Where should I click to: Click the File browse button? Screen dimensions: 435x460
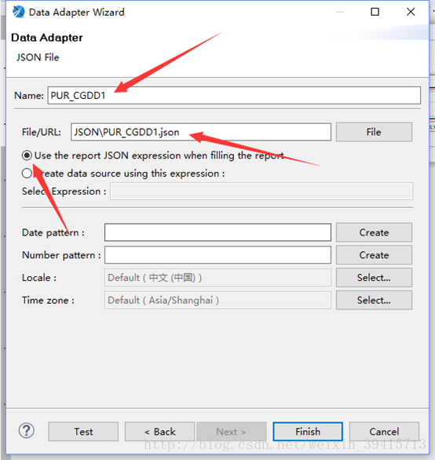(x=374, y=132)
